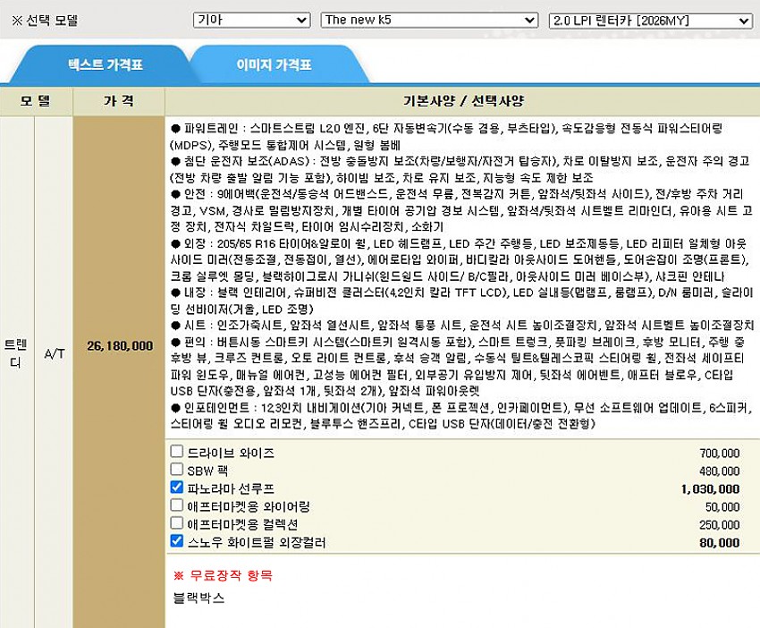The width and height of the screenshot is (760, 628).
Task: Open the 기아 manufacturer dropdown
Action: point(251,20)
